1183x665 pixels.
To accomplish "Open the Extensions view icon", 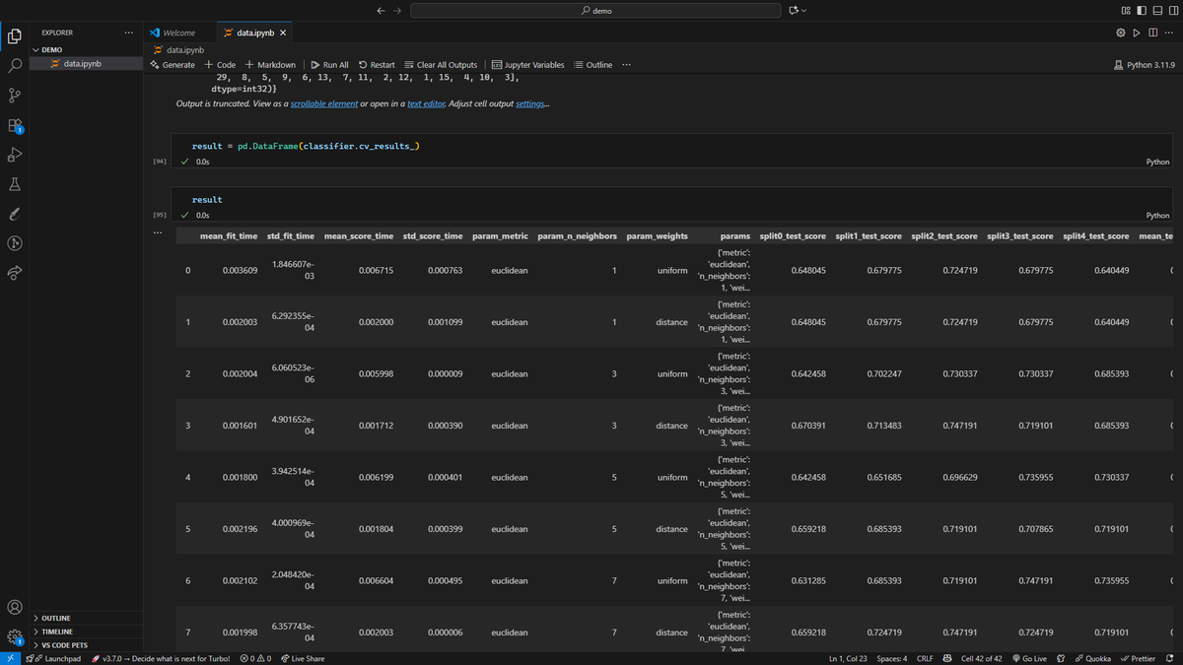I will [15, 125].
